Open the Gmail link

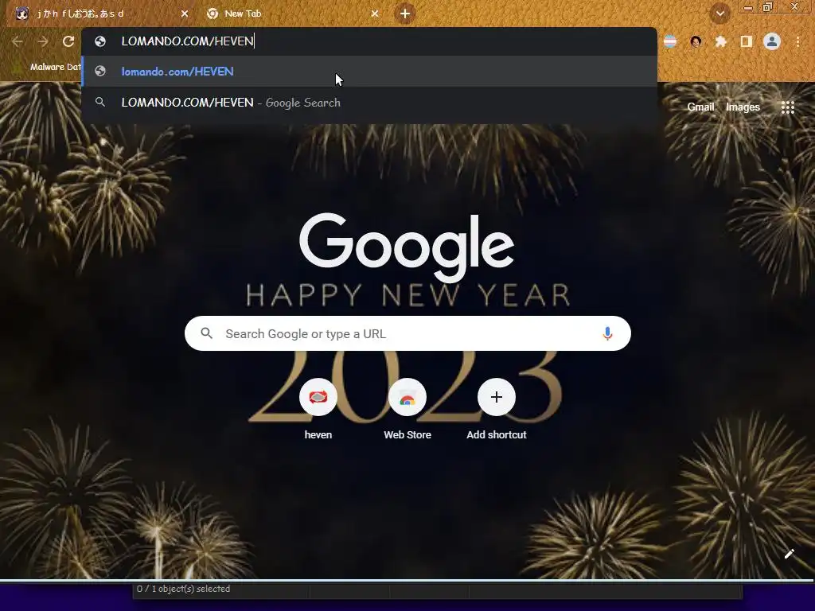[x=700, y=107]
